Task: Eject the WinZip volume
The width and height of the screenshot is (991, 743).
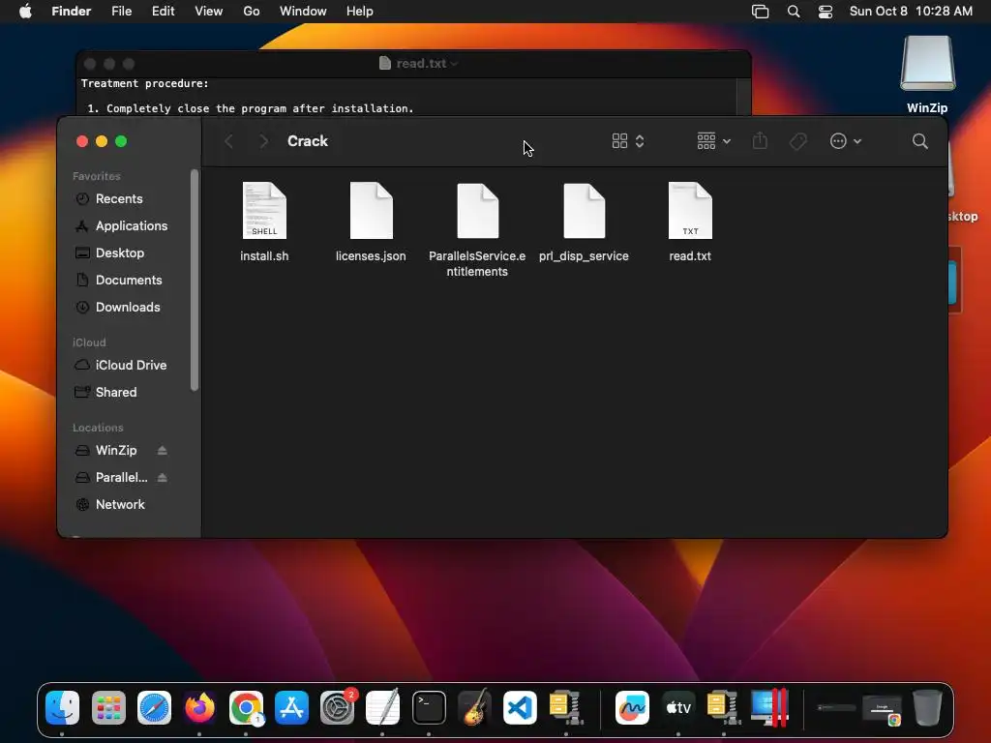Action: 163,450
